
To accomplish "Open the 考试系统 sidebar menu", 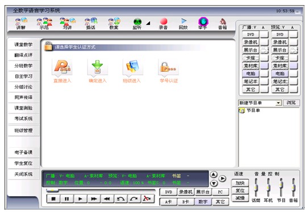I will point(23,119).
